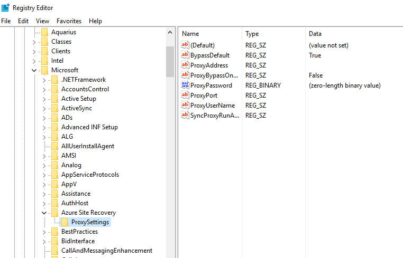Open the Help menu
Image resolution: width=403 pixels, height=258 pixels.
coord(95,21)
